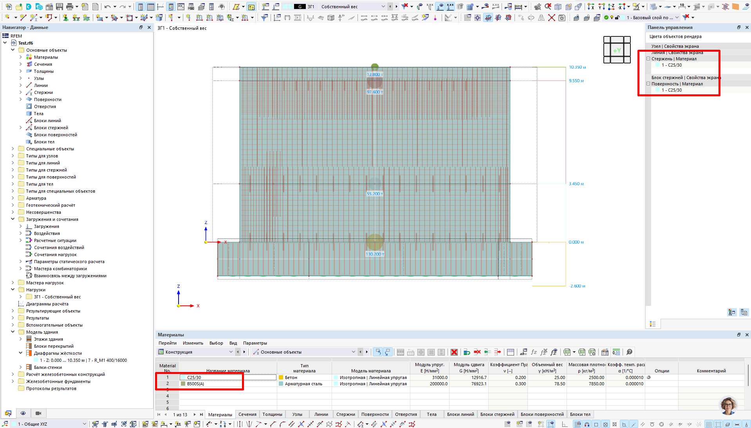Collapse the Стержень | Материал group checkbox
751x428 pixels.
648,59
